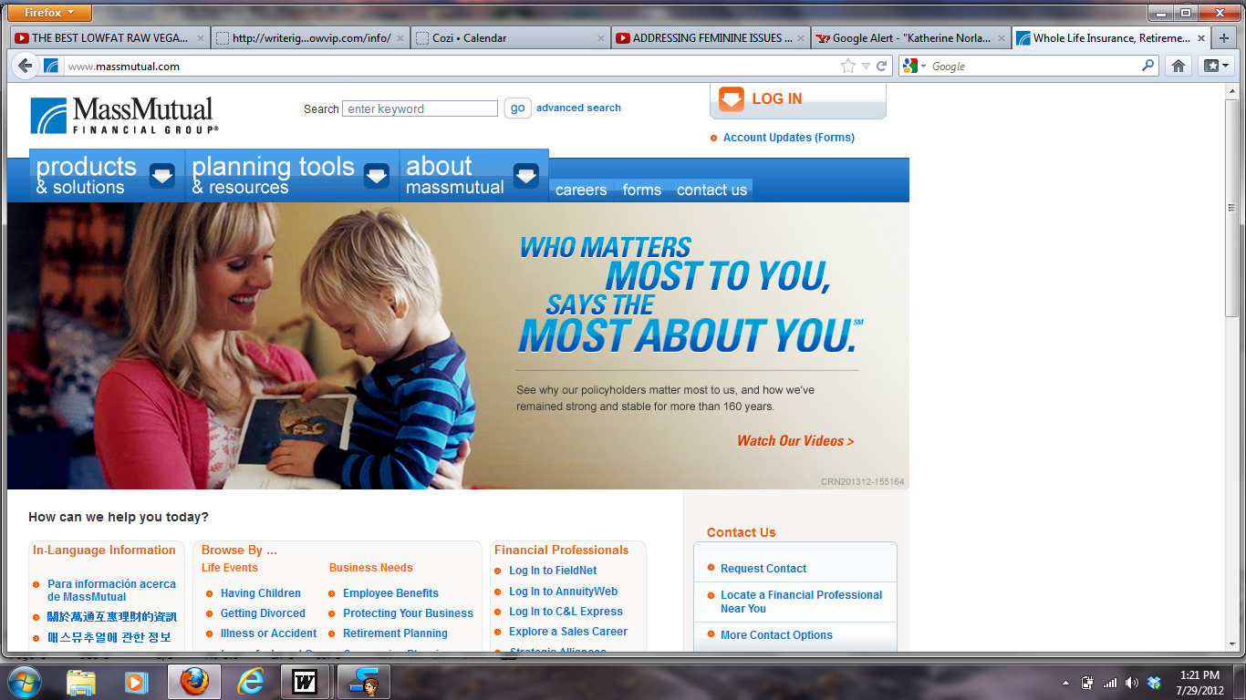Click the Watch Our Videos link
The height and width of the screenshot is (700, 1246).
click(x=795, y=441)
